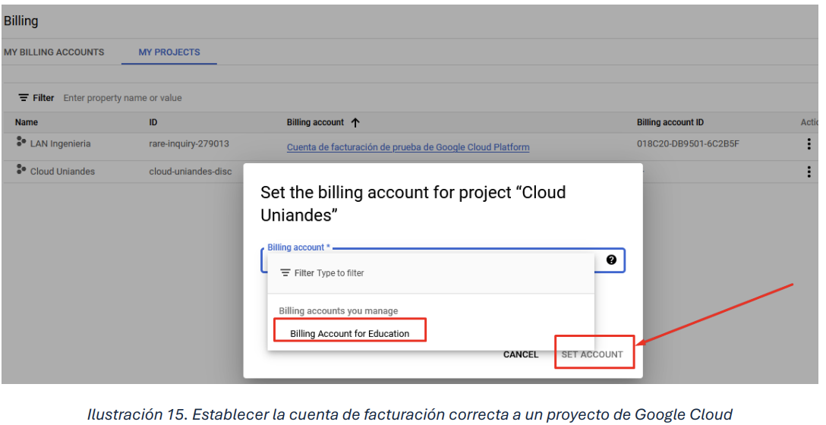Select project ID cloud-uniandes-disc
Screen dimensions: 826x425
(190, 172)
